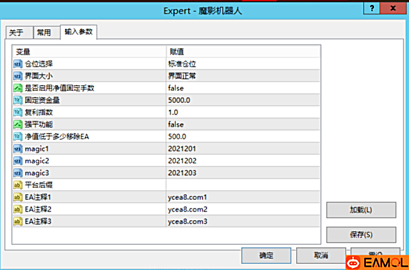Click the boolean icon beside 强平功能

(x=17, y=125)
